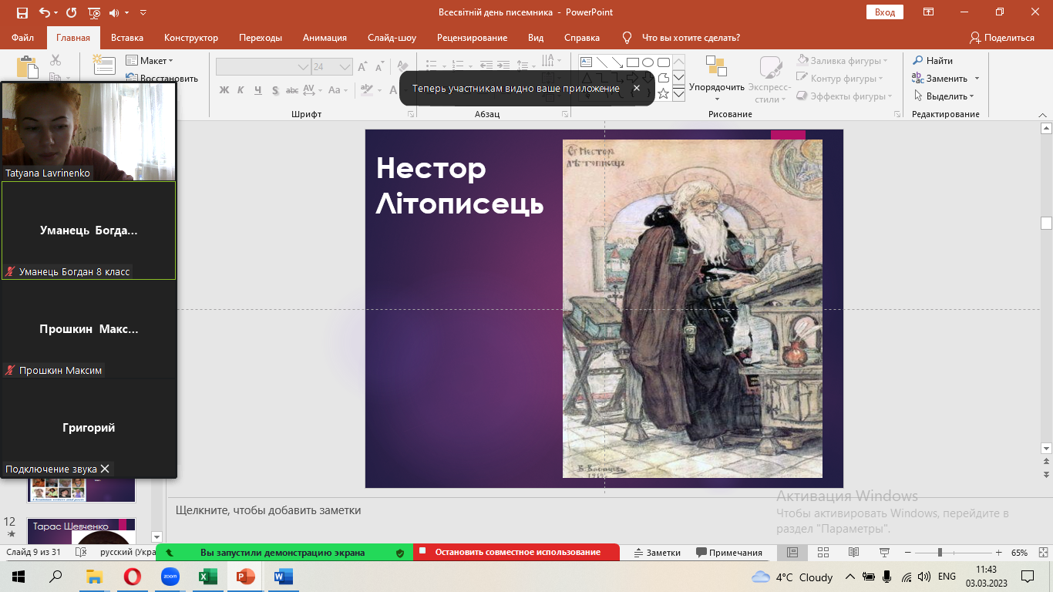Switch to slide sorter view in status bar
The image size is (1053, 592).
[x=823, y=553]
